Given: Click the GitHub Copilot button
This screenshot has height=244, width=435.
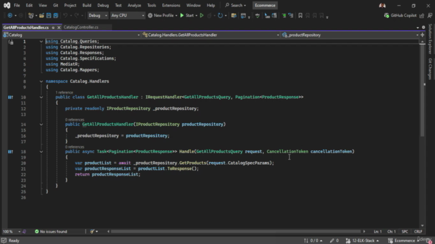Looking at the screenshot, I should (x=400, y=16).
